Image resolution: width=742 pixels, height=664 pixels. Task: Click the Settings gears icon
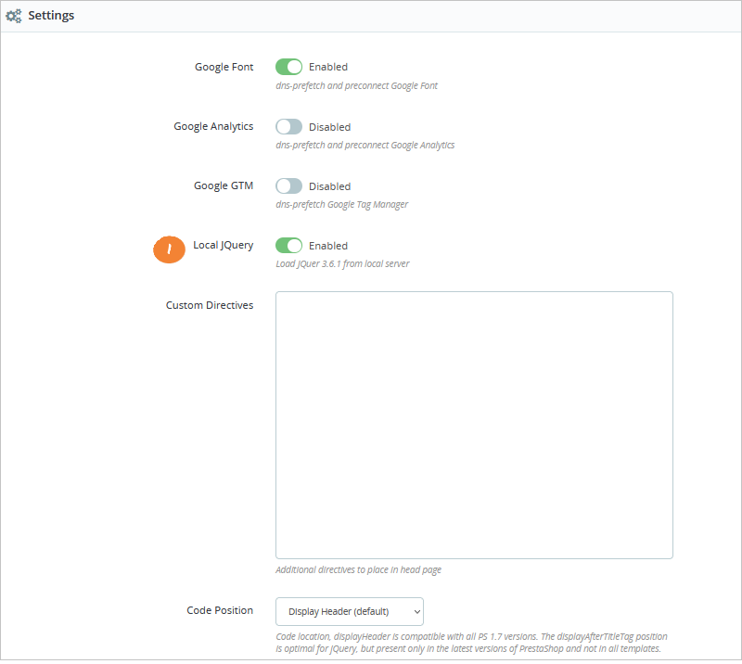[x=14, y=17]
